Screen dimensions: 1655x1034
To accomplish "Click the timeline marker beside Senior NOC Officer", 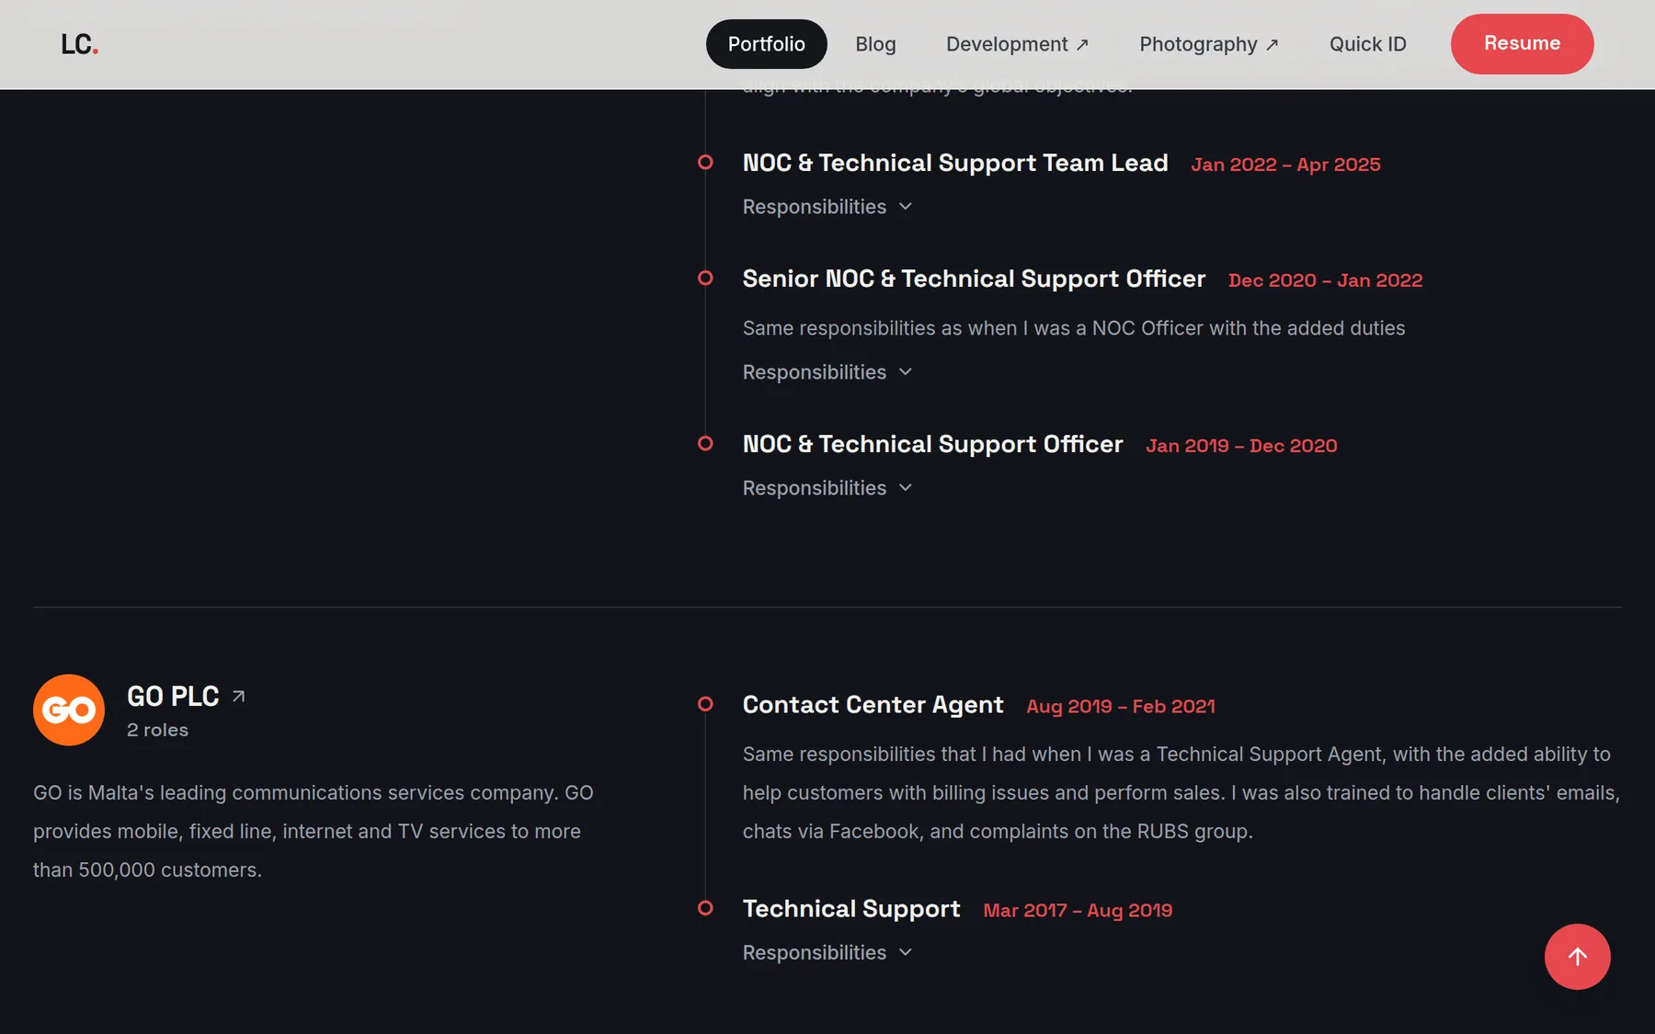I will pyautogui.click(x=705, y=278).
